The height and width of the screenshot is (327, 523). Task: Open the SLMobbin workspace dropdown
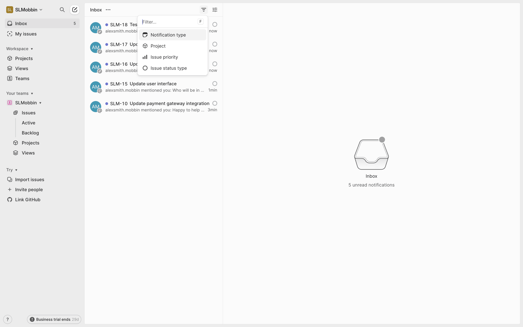click(x=25, y=10)
